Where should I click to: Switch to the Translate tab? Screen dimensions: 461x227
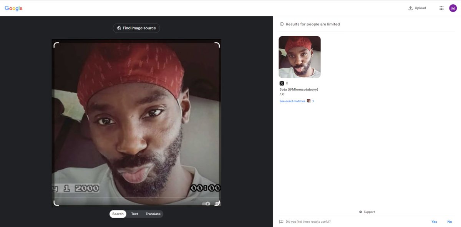[x=153, y=214]
